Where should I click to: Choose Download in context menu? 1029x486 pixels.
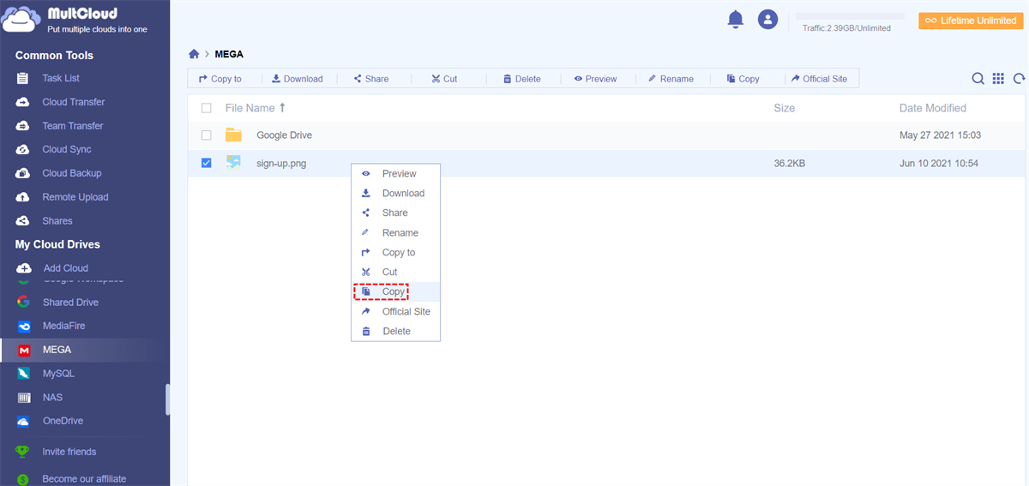[x=395, y=194]
